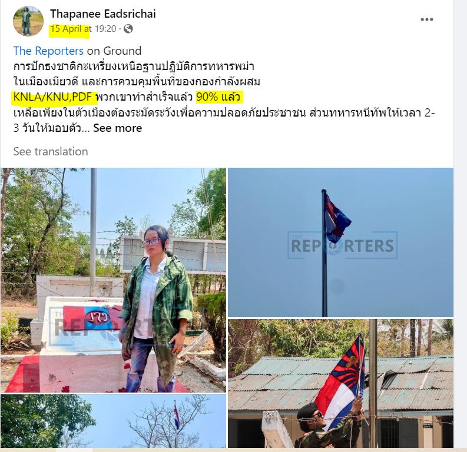Follow The Reporters page link

48,51
